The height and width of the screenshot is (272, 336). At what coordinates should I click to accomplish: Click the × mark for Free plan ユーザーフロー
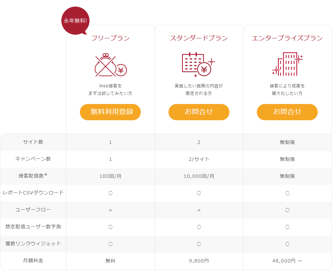coord(110,210)
